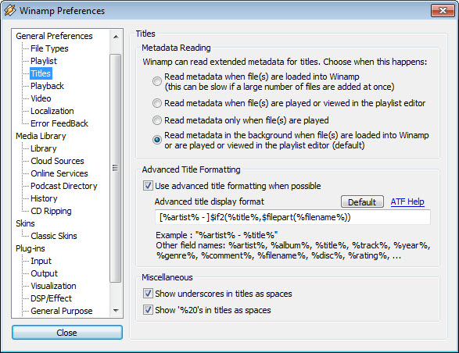Image resolution: width=459 pixels, height=353 pixels.
Task: Uncheck show underscores in titles as spaces
Action: pyautogui.click(x=148, y=293)
